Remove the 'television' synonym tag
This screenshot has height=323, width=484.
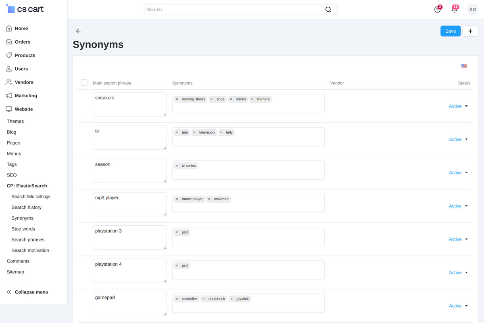click(194, 132)
